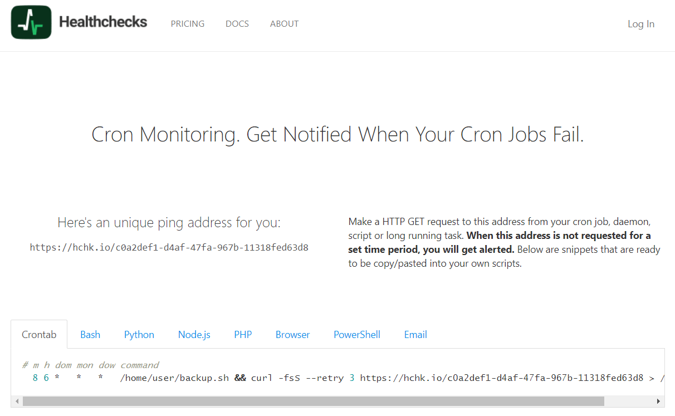
Task: View the Browser snippet tab
Action: 292,335
